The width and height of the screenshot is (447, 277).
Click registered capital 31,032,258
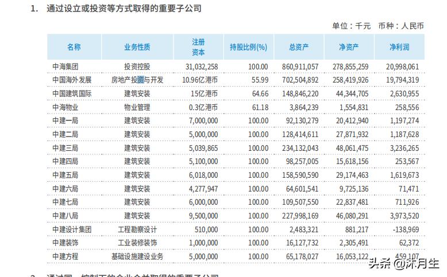click(202, 67)
